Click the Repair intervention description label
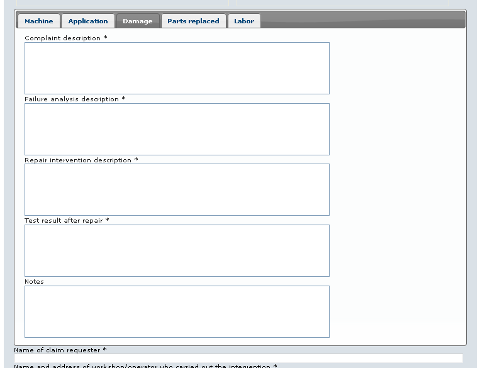 (x=81, y=160)
